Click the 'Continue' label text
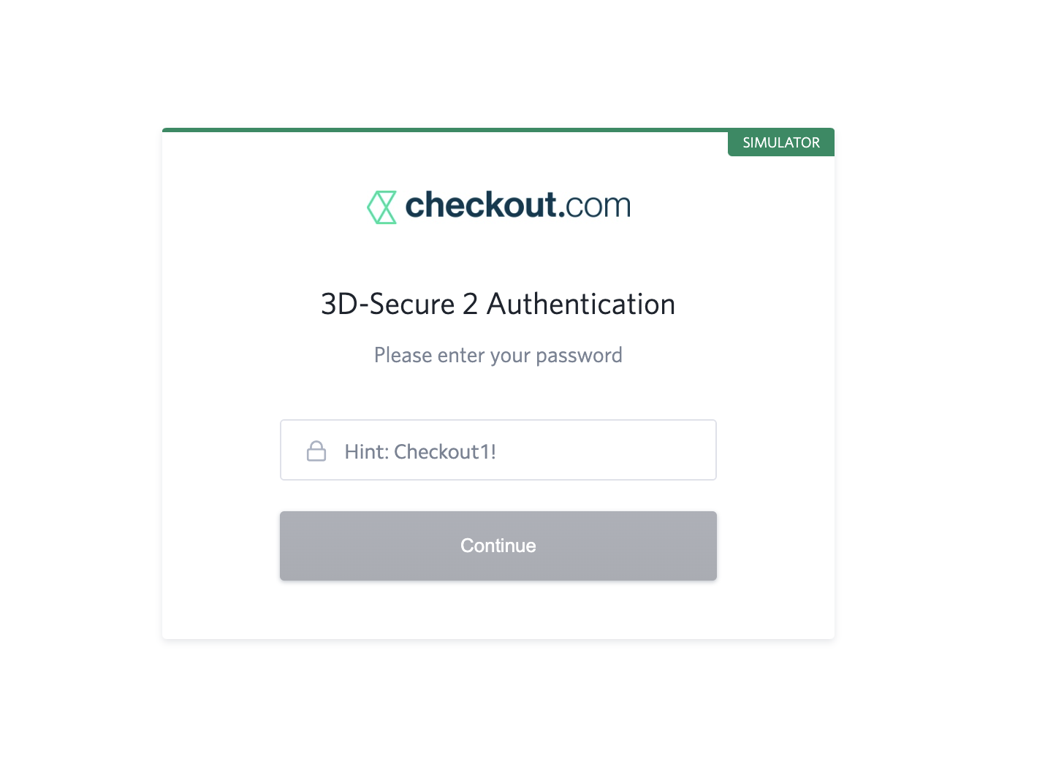 [x=498, y=546]
